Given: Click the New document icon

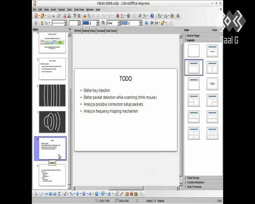Looking at the screenshot, I should pyautogui.click(x=36, y=16).
